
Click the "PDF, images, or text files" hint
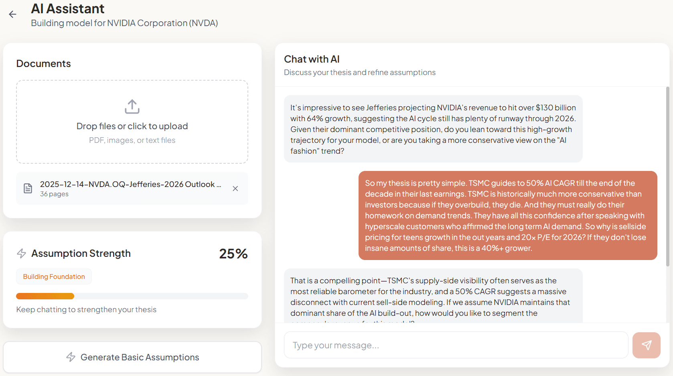pos(132,140)
